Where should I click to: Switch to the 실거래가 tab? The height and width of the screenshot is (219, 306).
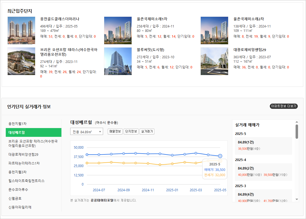coord(147,131)
